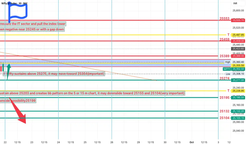Image resolution: width=246 pixels, height=145 pixels.
Task: Click the green 25,195.00 price tag
Action: [238, 98]
